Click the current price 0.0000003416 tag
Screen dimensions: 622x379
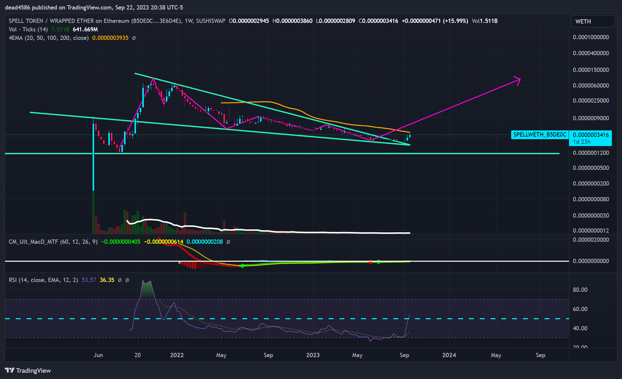[x=591, y=135]
